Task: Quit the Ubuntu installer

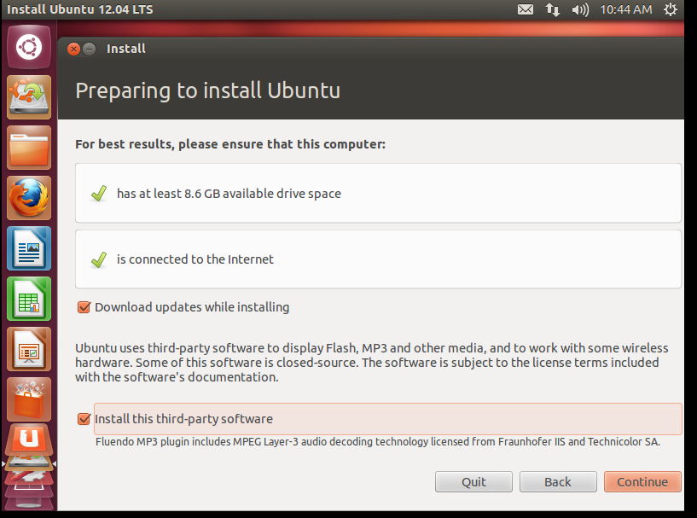Action: (x=473, y=482)
